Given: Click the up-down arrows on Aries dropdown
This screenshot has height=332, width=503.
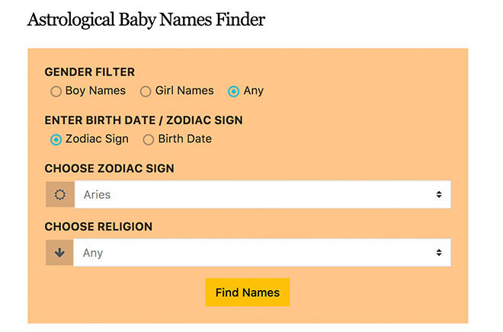Looking at the screenshot, I should tap(439, 194).
